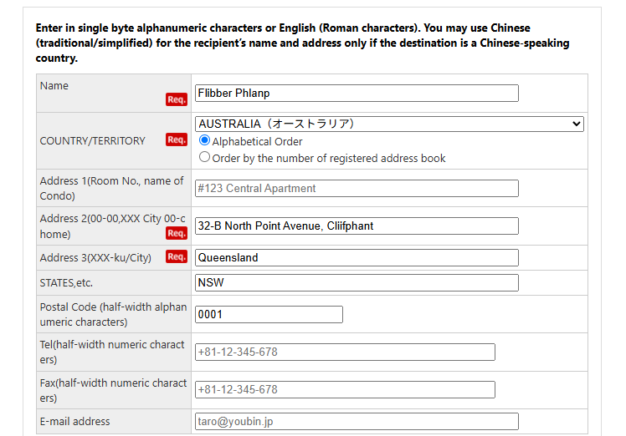Click the Name input field
The height and width of the screenshot is (436, 626).
pos(357,94)
